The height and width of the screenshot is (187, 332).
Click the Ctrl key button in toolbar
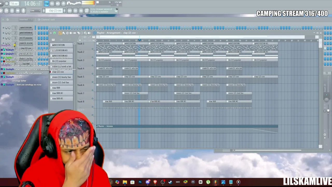pyautogui.click(x=75, y=11)
